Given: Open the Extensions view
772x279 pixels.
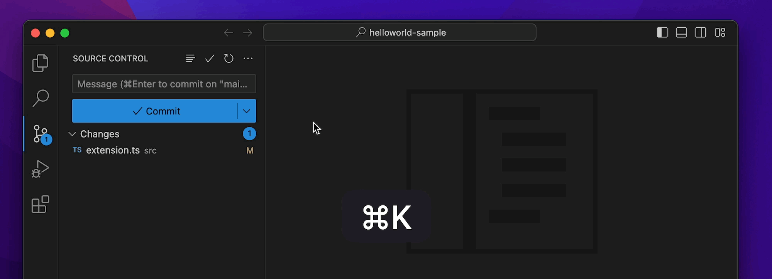Looking at the screenshot, I should [40, 204].
